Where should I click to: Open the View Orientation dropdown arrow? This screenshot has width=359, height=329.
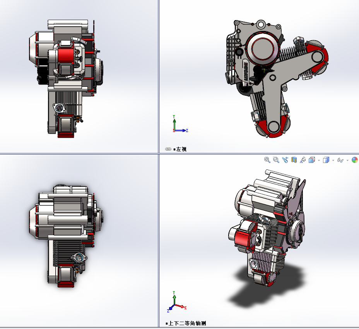[319, 160]
